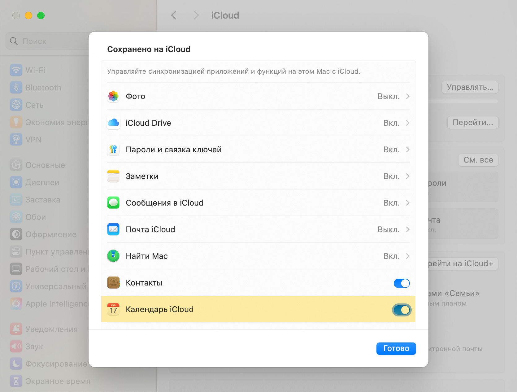
Task: Click the Основные gear icon
Action: point(16,165)
